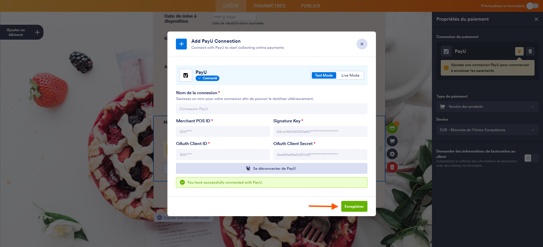Click the yellow PayU connect plug icon

pos(519,51)
